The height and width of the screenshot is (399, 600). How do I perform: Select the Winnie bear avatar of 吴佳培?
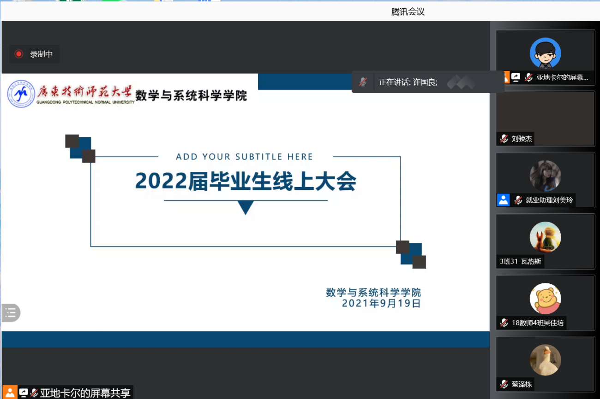(545, 299)
